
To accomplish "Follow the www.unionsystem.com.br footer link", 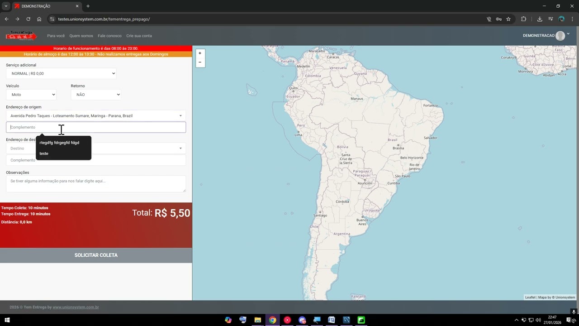I will [76, 307].
